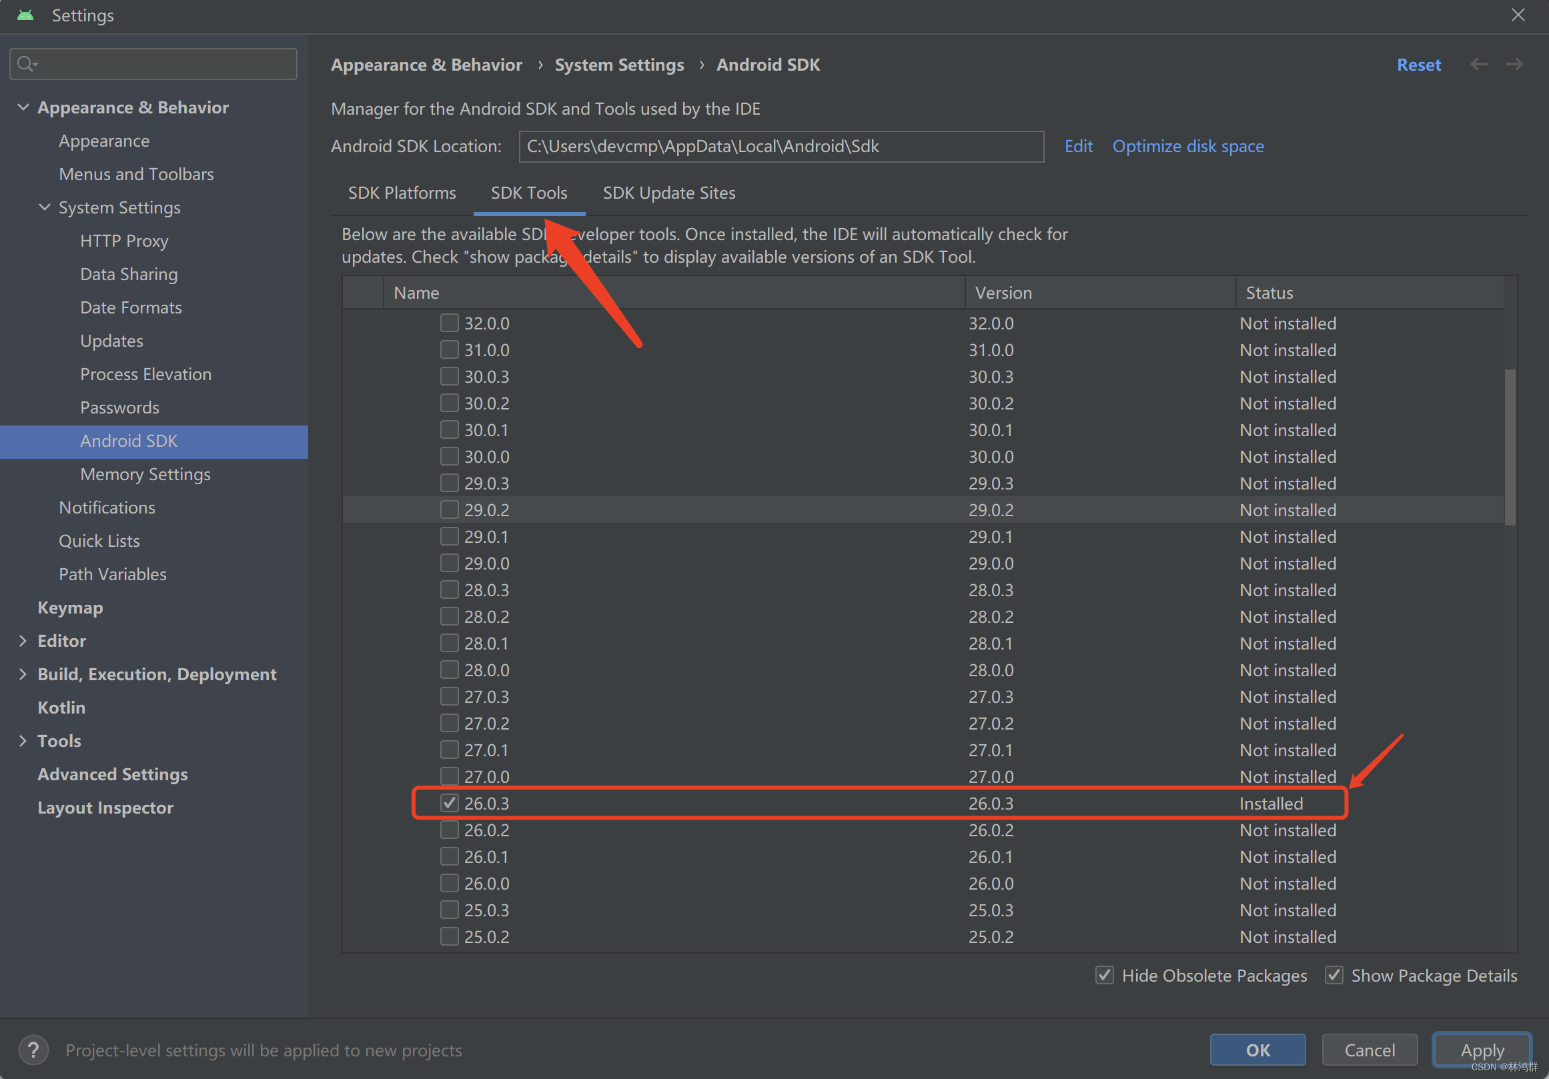Click the Android logo in title bar
1549x1079 pixels.
25,15
